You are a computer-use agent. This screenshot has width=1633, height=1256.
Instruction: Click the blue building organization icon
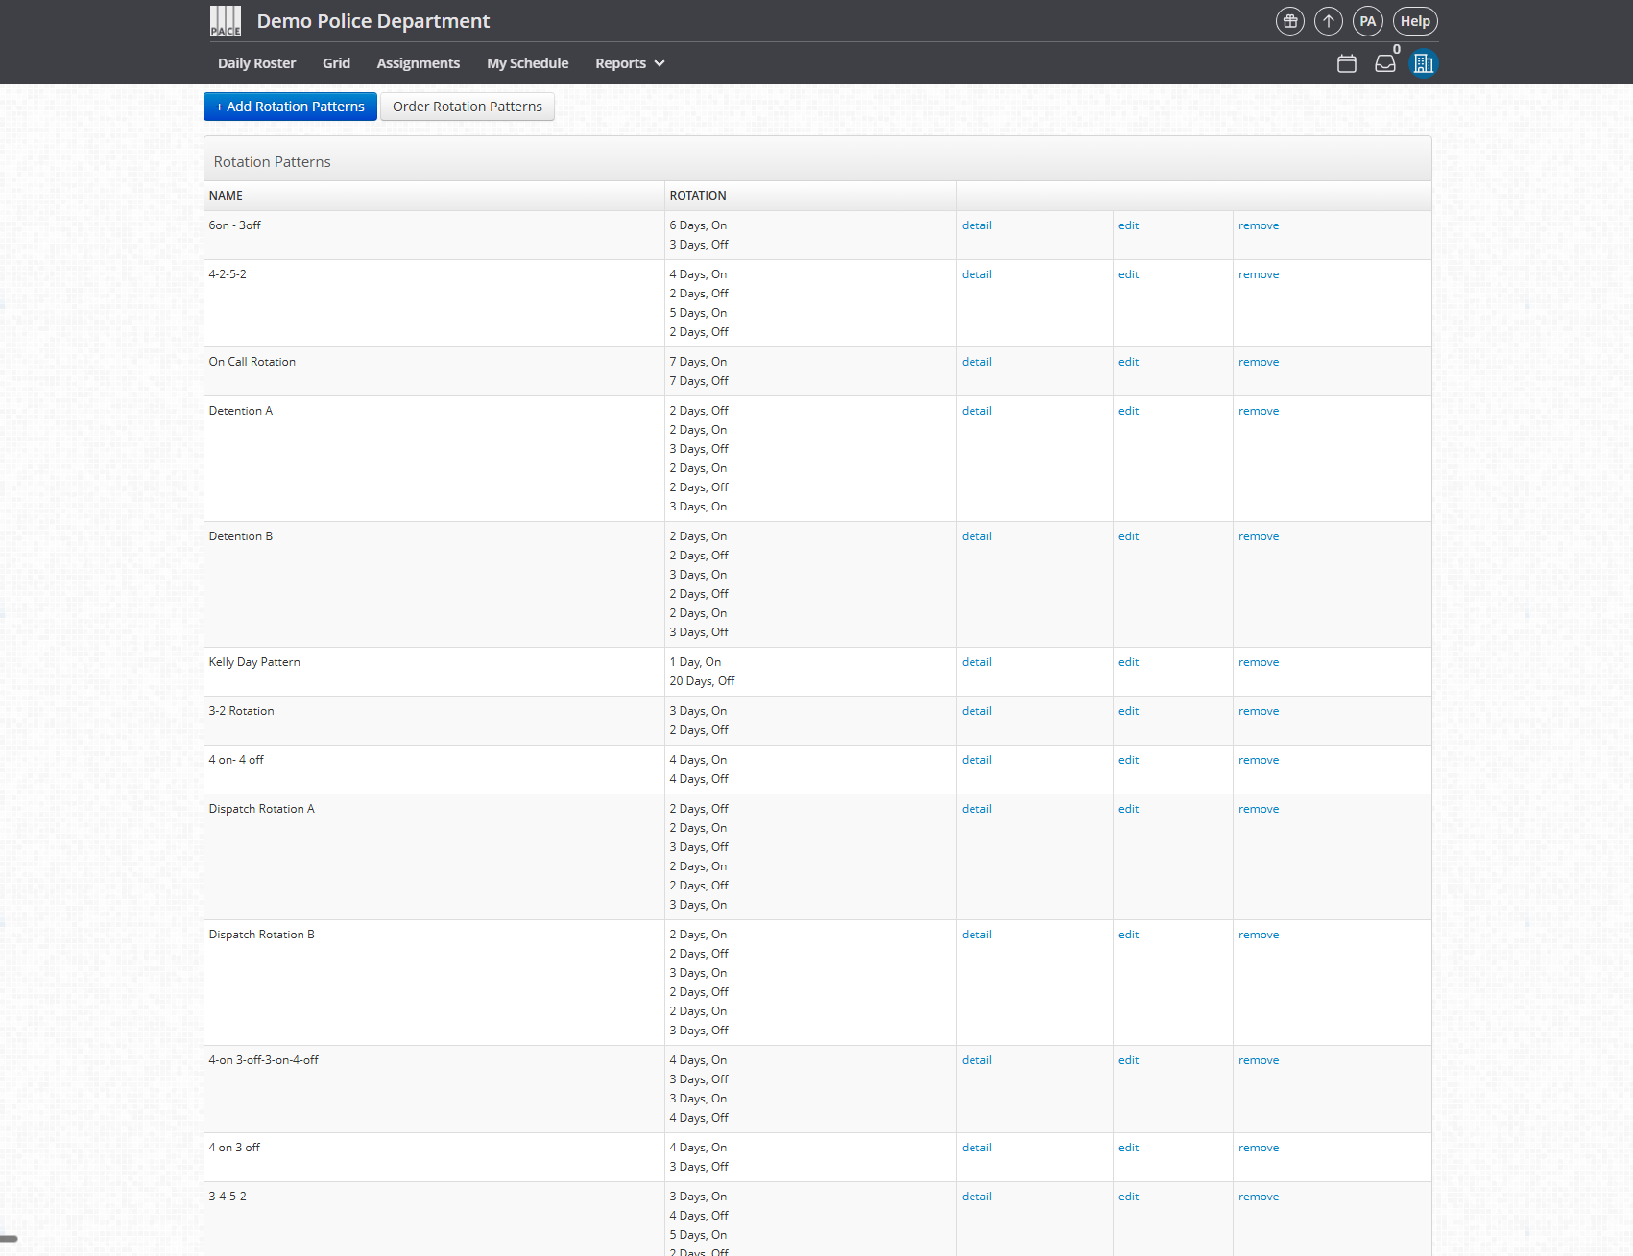tap(1423, 63)
